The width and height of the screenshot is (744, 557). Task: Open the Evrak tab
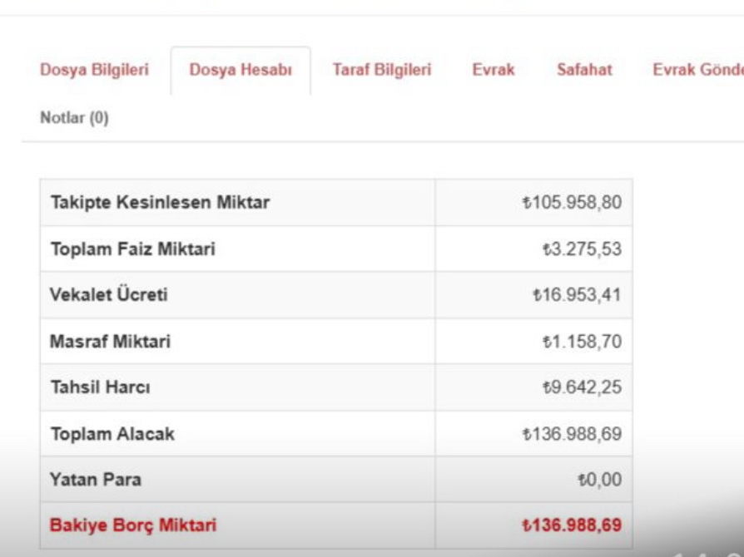[x=494, y=70]
